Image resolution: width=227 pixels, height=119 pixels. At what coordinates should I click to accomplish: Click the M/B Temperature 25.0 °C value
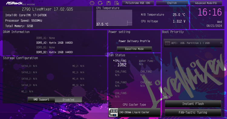[179, 15]
